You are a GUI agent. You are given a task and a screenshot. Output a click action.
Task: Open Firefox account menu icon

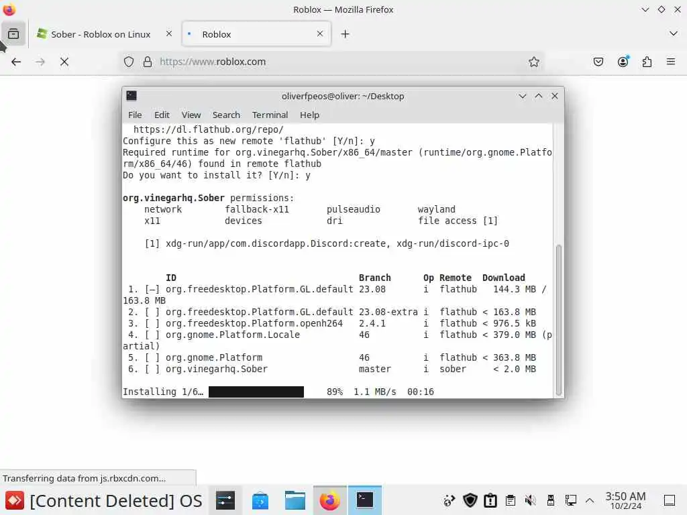point(623,62)
